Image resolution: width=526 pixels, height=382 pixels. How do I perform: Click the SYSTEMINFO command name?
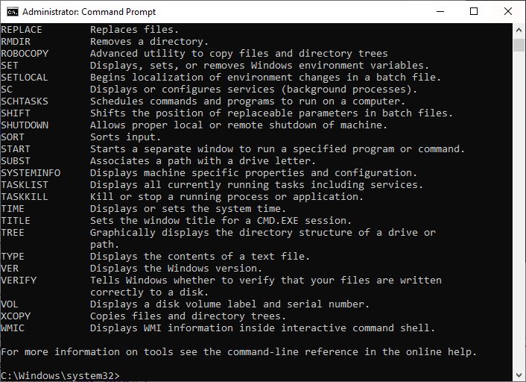pos(31,173)
